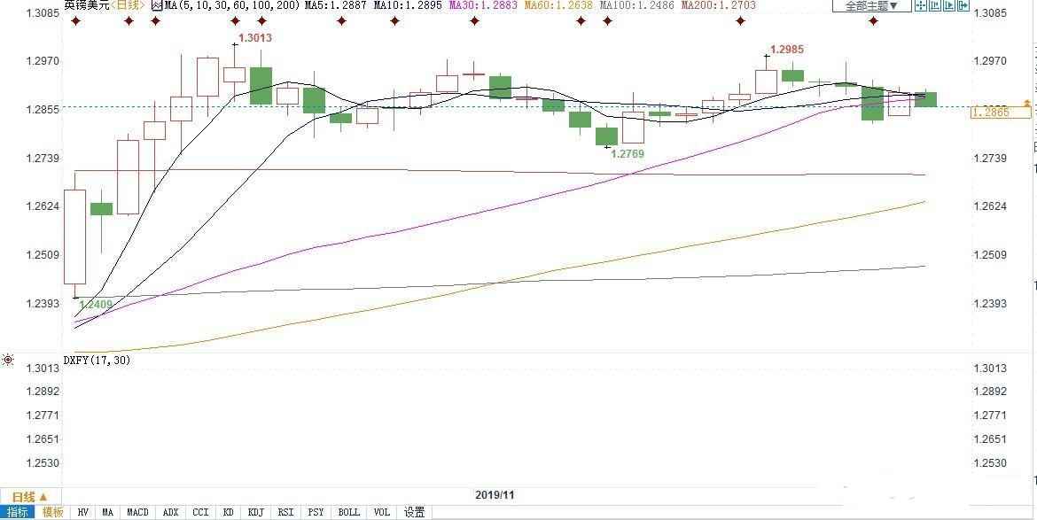Click the chart icon next to the crosshair
Viewport: 1037px width, 520px height.
pos(937,6)
